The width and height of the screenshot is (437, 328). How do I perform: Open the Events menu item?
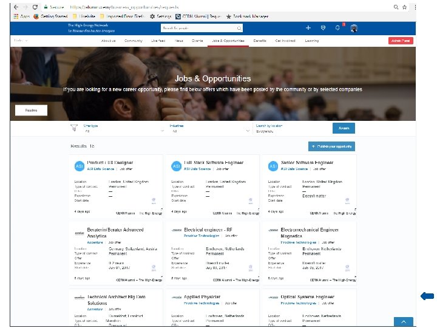[x=197, y=41]
